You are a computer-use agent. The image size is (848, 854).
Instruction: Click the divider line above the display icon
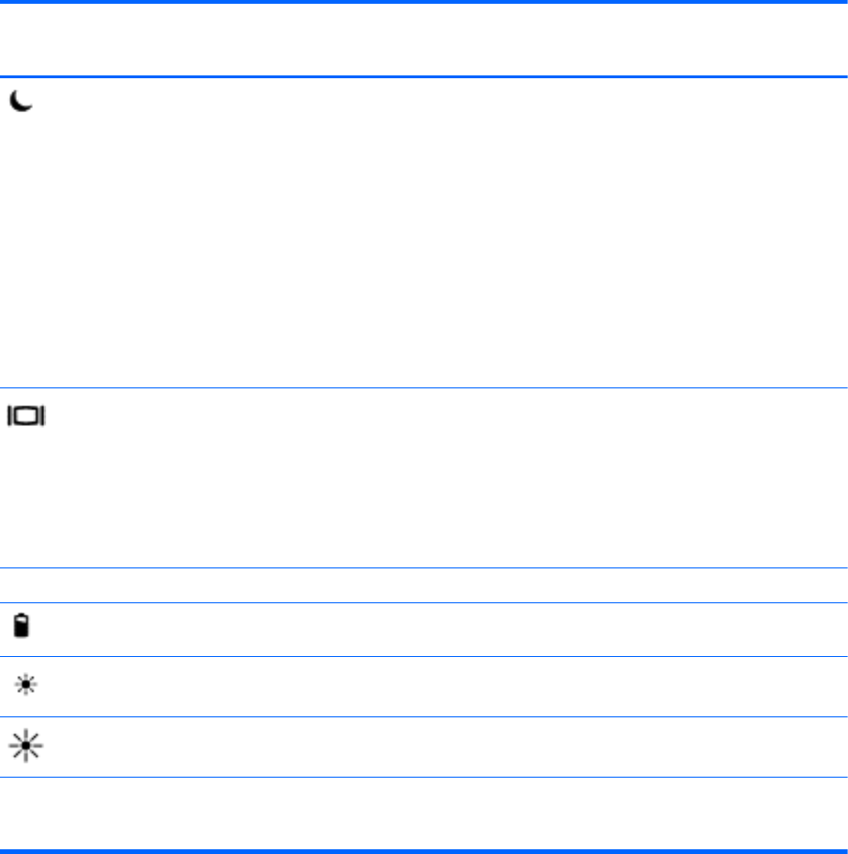424,387
